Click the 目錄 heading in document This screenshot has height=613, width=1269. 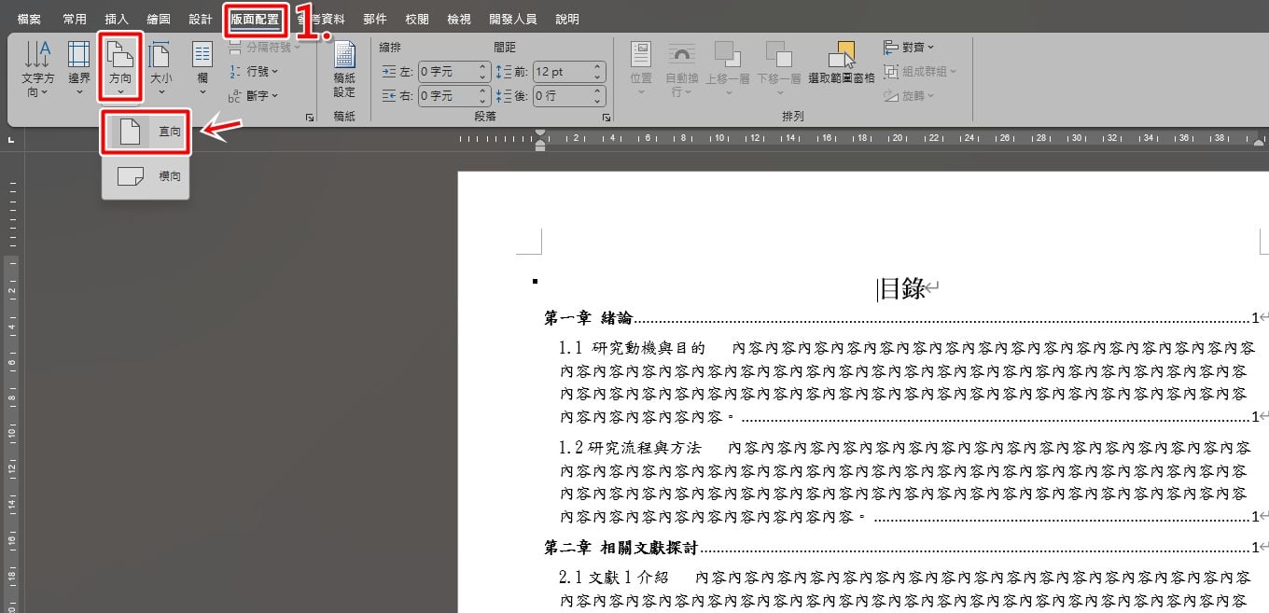tap(901, 288)
